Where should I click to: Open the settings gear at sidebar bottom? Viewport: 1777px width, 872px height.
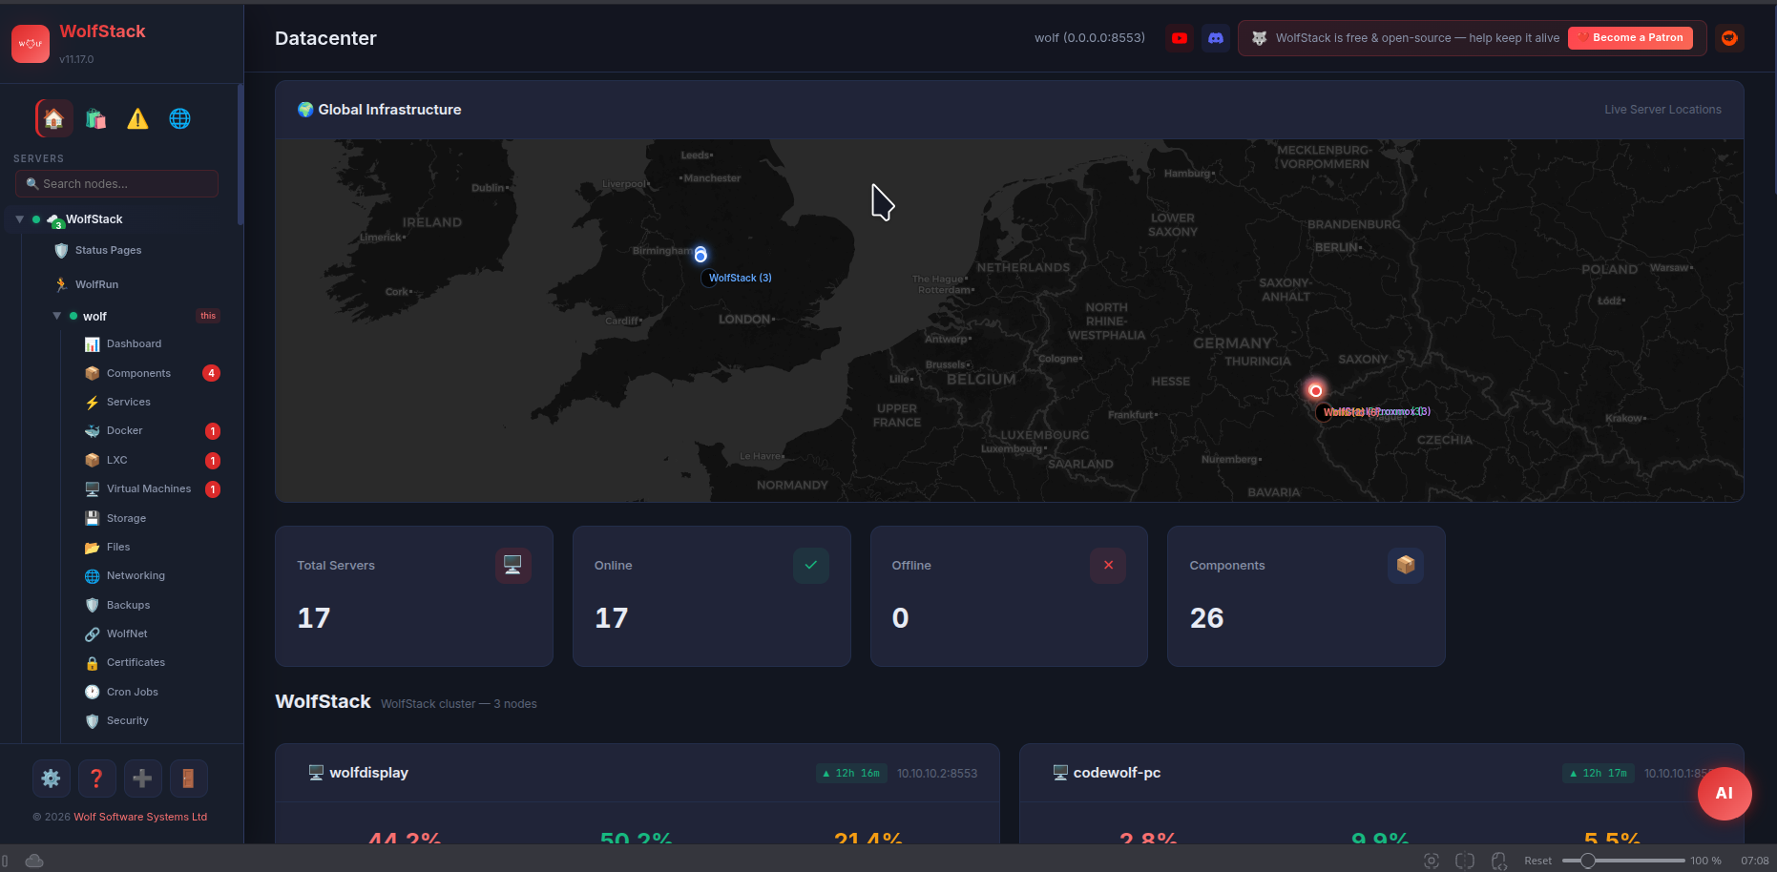(51, 779)
